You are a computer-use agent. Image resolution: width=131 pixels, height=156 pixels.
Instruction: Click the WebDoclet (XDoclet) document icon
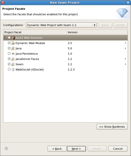point(13,70)
